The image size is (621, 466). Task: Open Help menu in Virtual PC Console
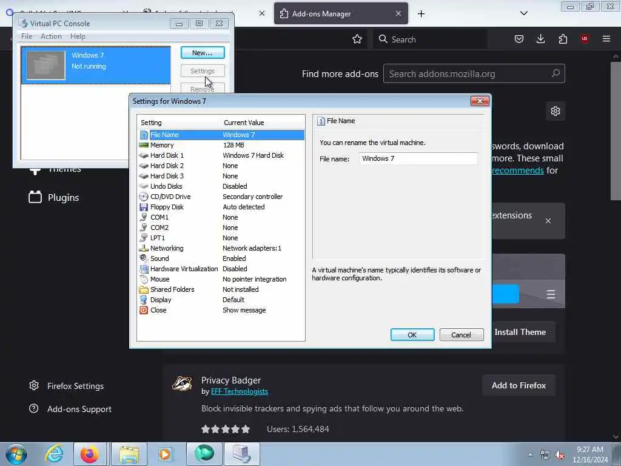click(x=78, y=36)
